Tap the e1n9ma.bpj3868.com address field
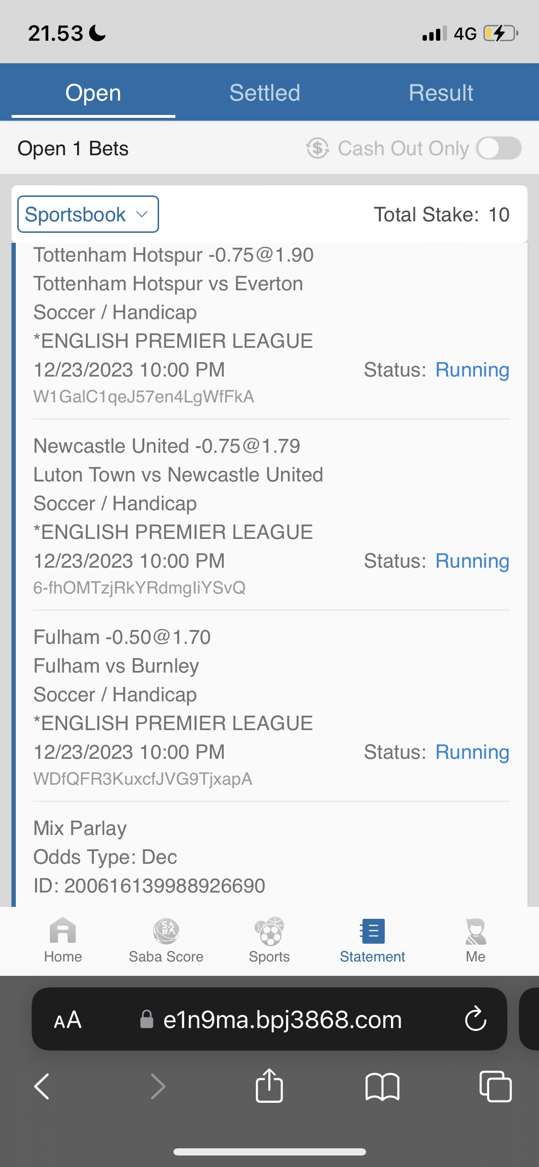Screen dimensions: 539x1167 [282, 1019]
